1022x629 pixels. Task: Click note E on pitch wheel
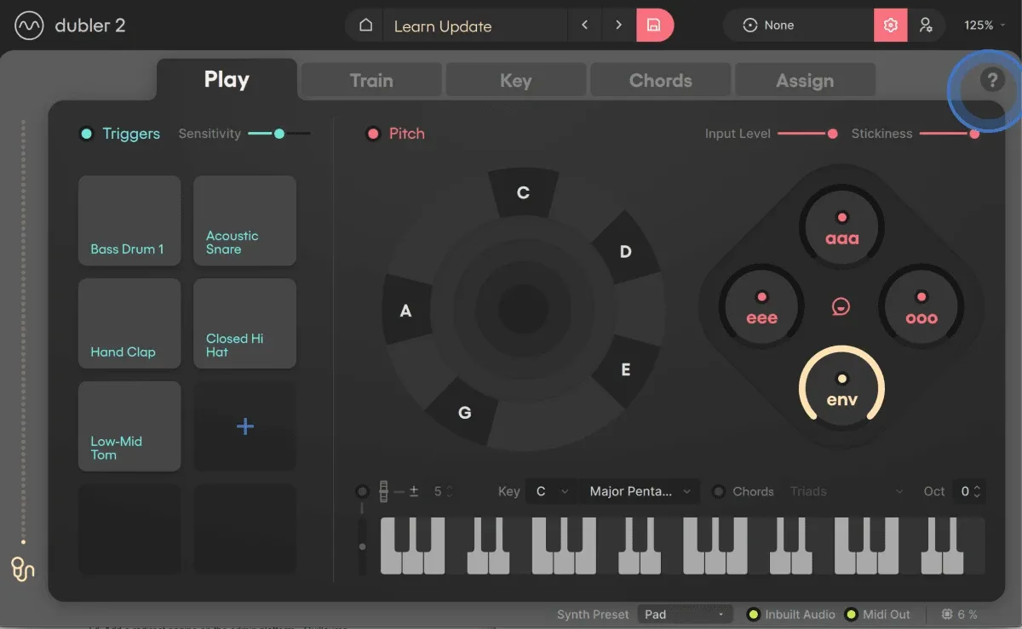[x=625, y=370]
